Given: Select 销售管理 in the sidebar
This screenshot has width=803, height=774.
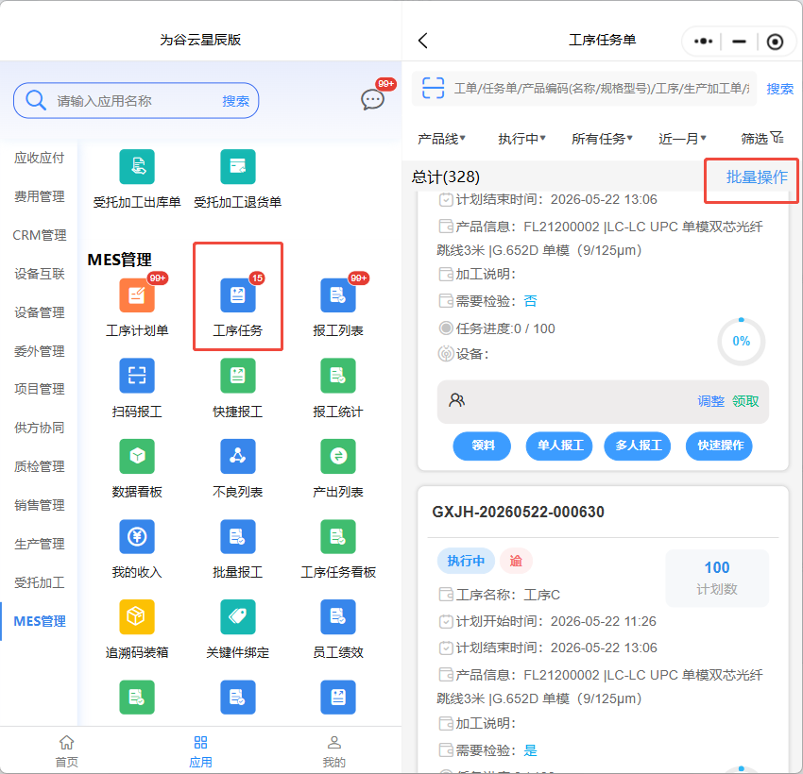Looking at the screenshot, I should click(x=39, y=505).
